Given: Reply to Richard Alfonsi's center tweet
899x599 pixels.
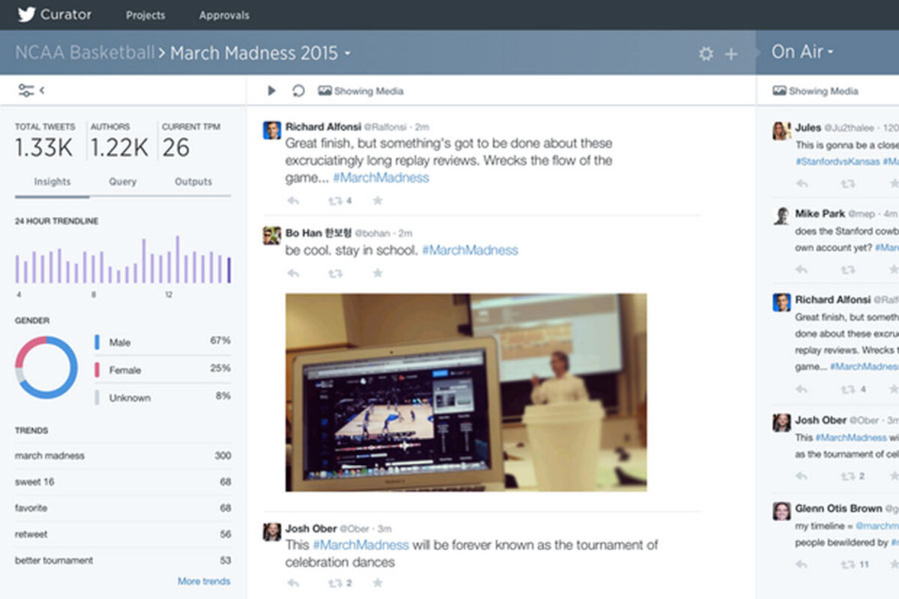Looking at the screenshot, I should (x=293, y=201).
